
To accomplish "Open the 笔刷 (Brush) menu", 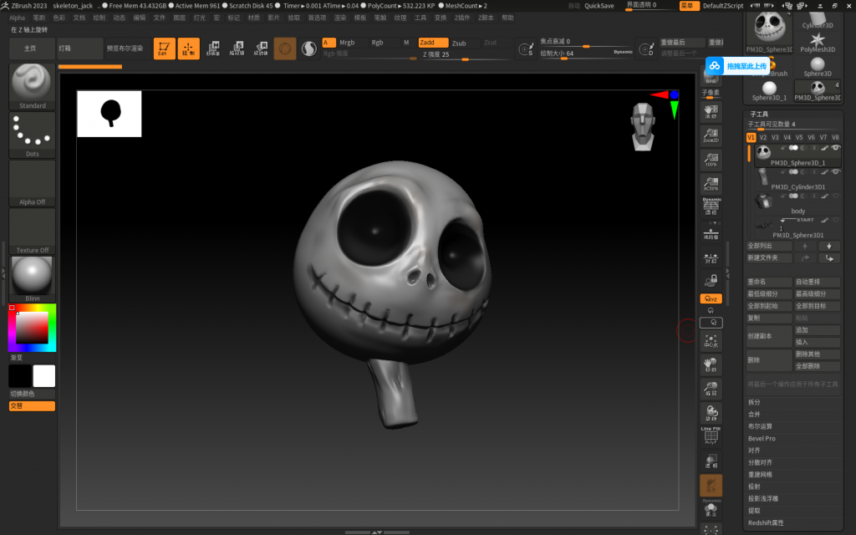I will click(38, 18).
